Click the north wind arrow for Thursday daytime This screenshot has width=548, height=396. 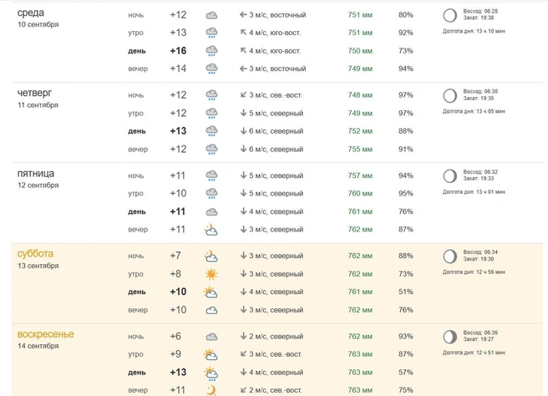pos(244,131)
